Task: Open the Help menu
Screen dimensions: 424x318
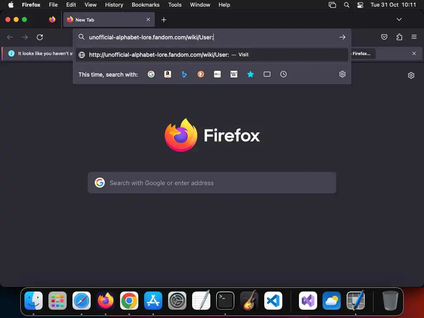Action: (x=224, y=5)
